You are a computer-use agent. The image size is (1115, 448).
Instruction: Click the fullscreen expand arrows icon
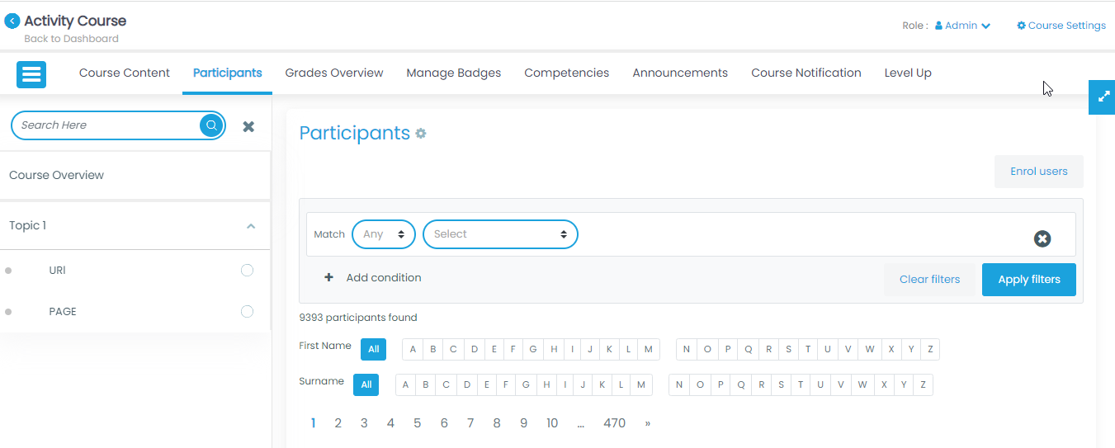(1103, 97)
